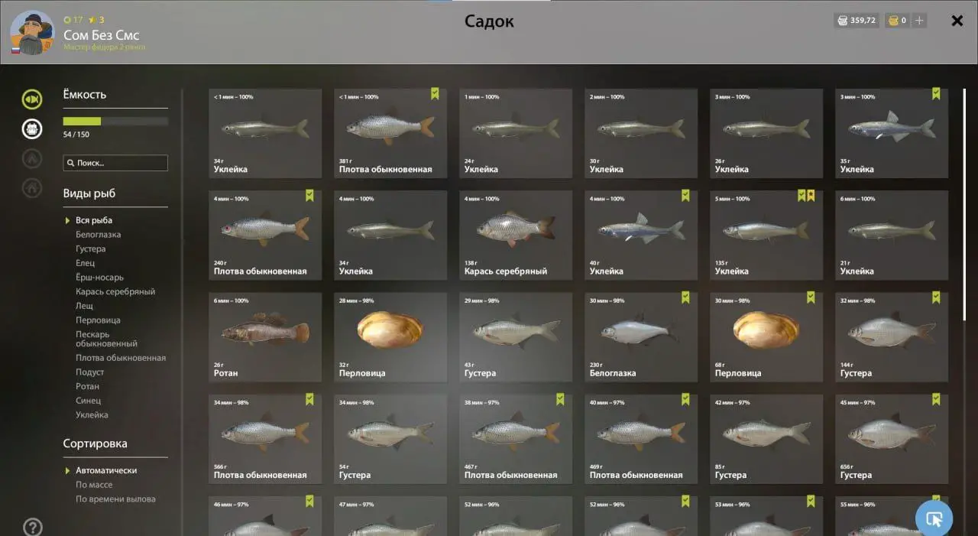Toggle bookmark on 381 g Плотва обыкновенная
This screenshot has height=536, width=978.
[435, 94]
